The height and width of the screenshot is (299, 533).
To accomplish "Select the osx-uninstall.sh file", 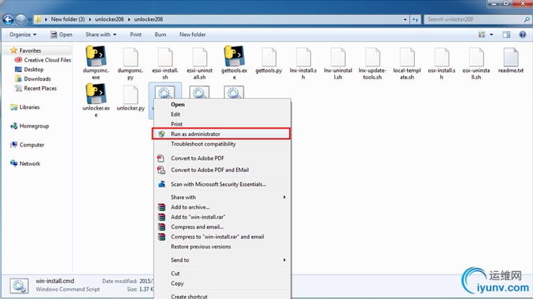I will tap(476, 63).
